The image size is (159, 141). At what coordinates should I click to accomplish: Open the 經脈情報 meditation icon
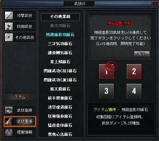click(x=9, y=133)
